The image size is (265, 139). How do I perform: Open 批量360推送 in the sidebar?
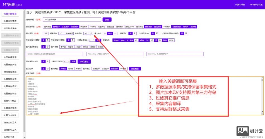(10, 115)
